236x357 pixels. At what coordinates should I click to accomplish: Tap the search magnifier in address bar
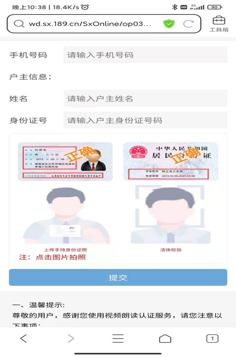click(x=19, y=24)
